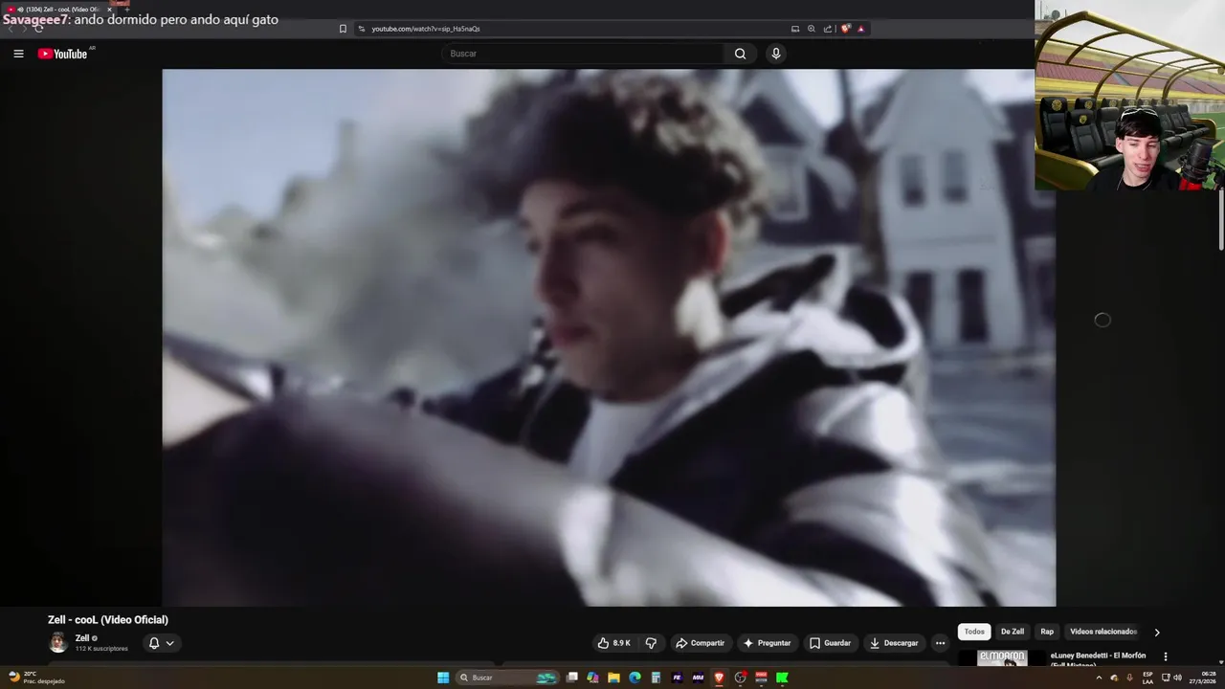Click the Preguntar ask button
This screenshot has width=1225, height=689.
coord(767,643)
